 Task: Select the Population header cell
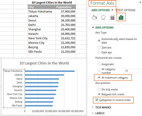point(66,7)
